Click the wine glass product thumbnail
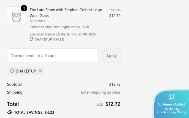The width and height of the screenshot is (189, 118). point(16,16)
